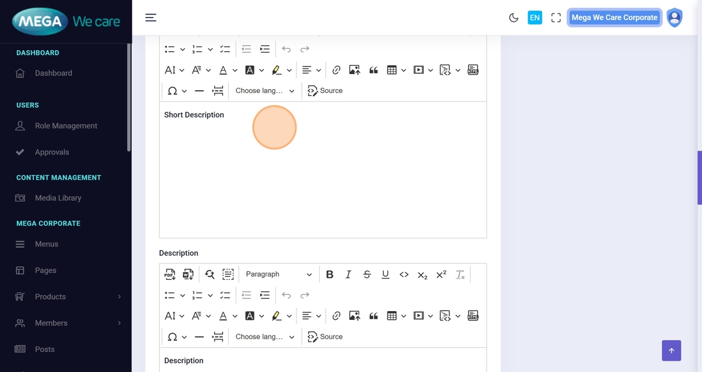
Task: Click Export to Word icon in Description toolbar
Action: tap(188, 274)
